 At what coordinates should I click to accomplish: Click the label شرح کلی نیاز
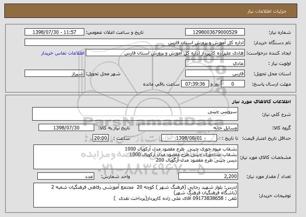pyautogui.click(x=276, y=114)
